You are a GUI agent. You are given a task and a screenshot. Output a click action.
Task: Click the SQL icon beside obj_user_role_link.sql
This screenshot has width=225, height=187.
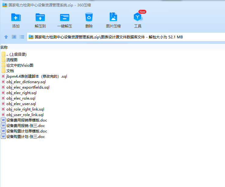click(x=3, y=115)
